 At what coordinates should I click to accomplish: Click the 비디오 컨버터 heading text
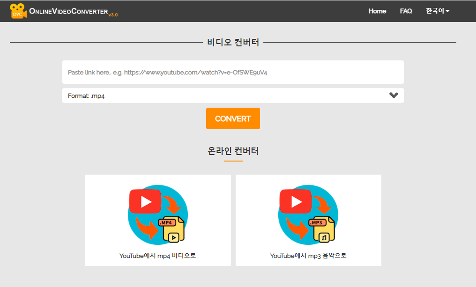(x=233, y=42)
